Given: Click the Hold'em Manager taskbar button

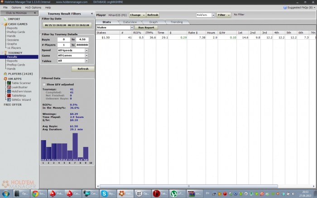Looking at the screenshot, I should pos(125,193).
